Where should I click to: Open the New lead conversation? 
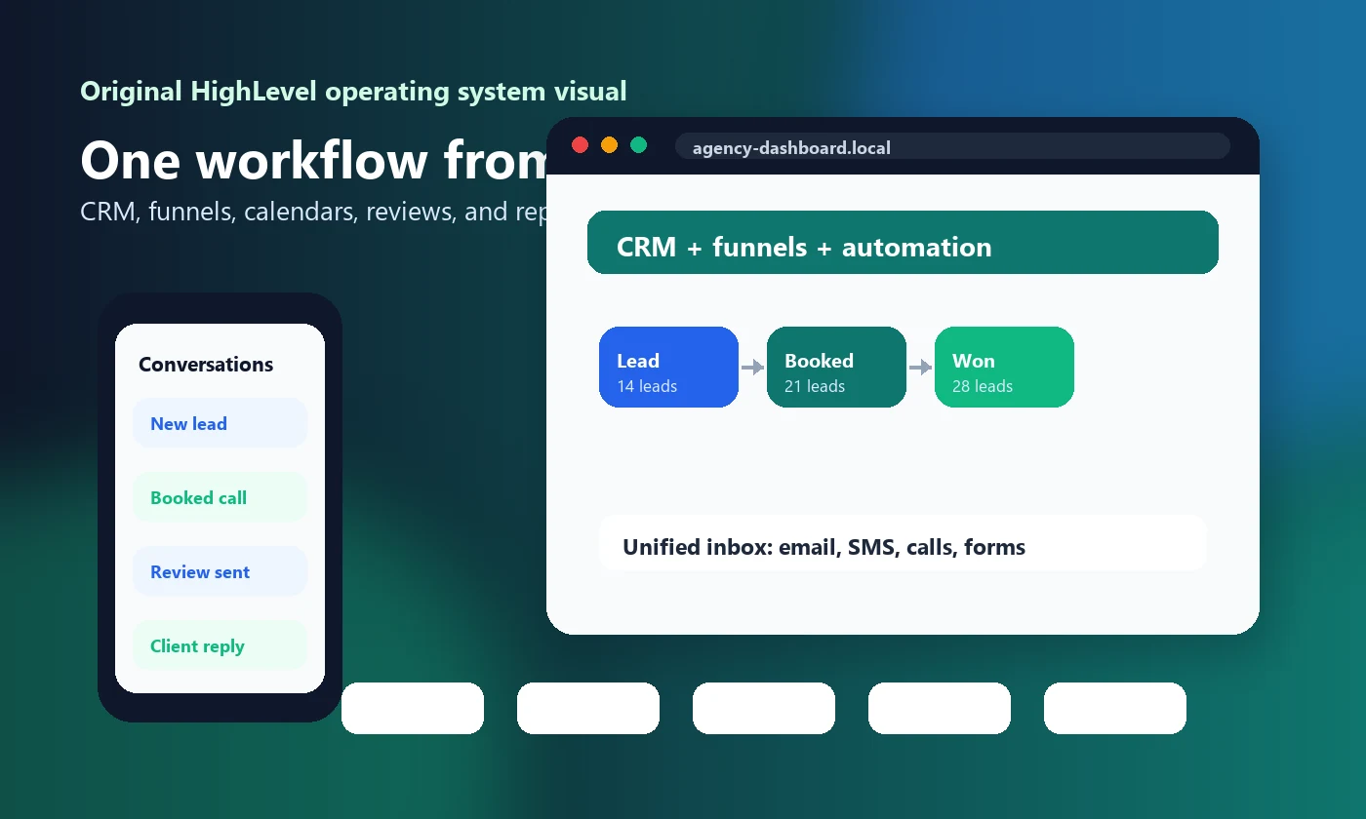point(220,423)
